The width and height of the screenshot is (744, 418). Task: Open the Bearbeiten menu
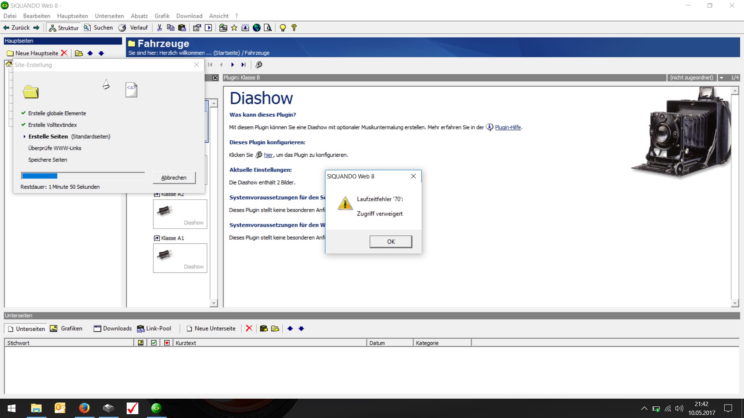(x=36, y=16)
